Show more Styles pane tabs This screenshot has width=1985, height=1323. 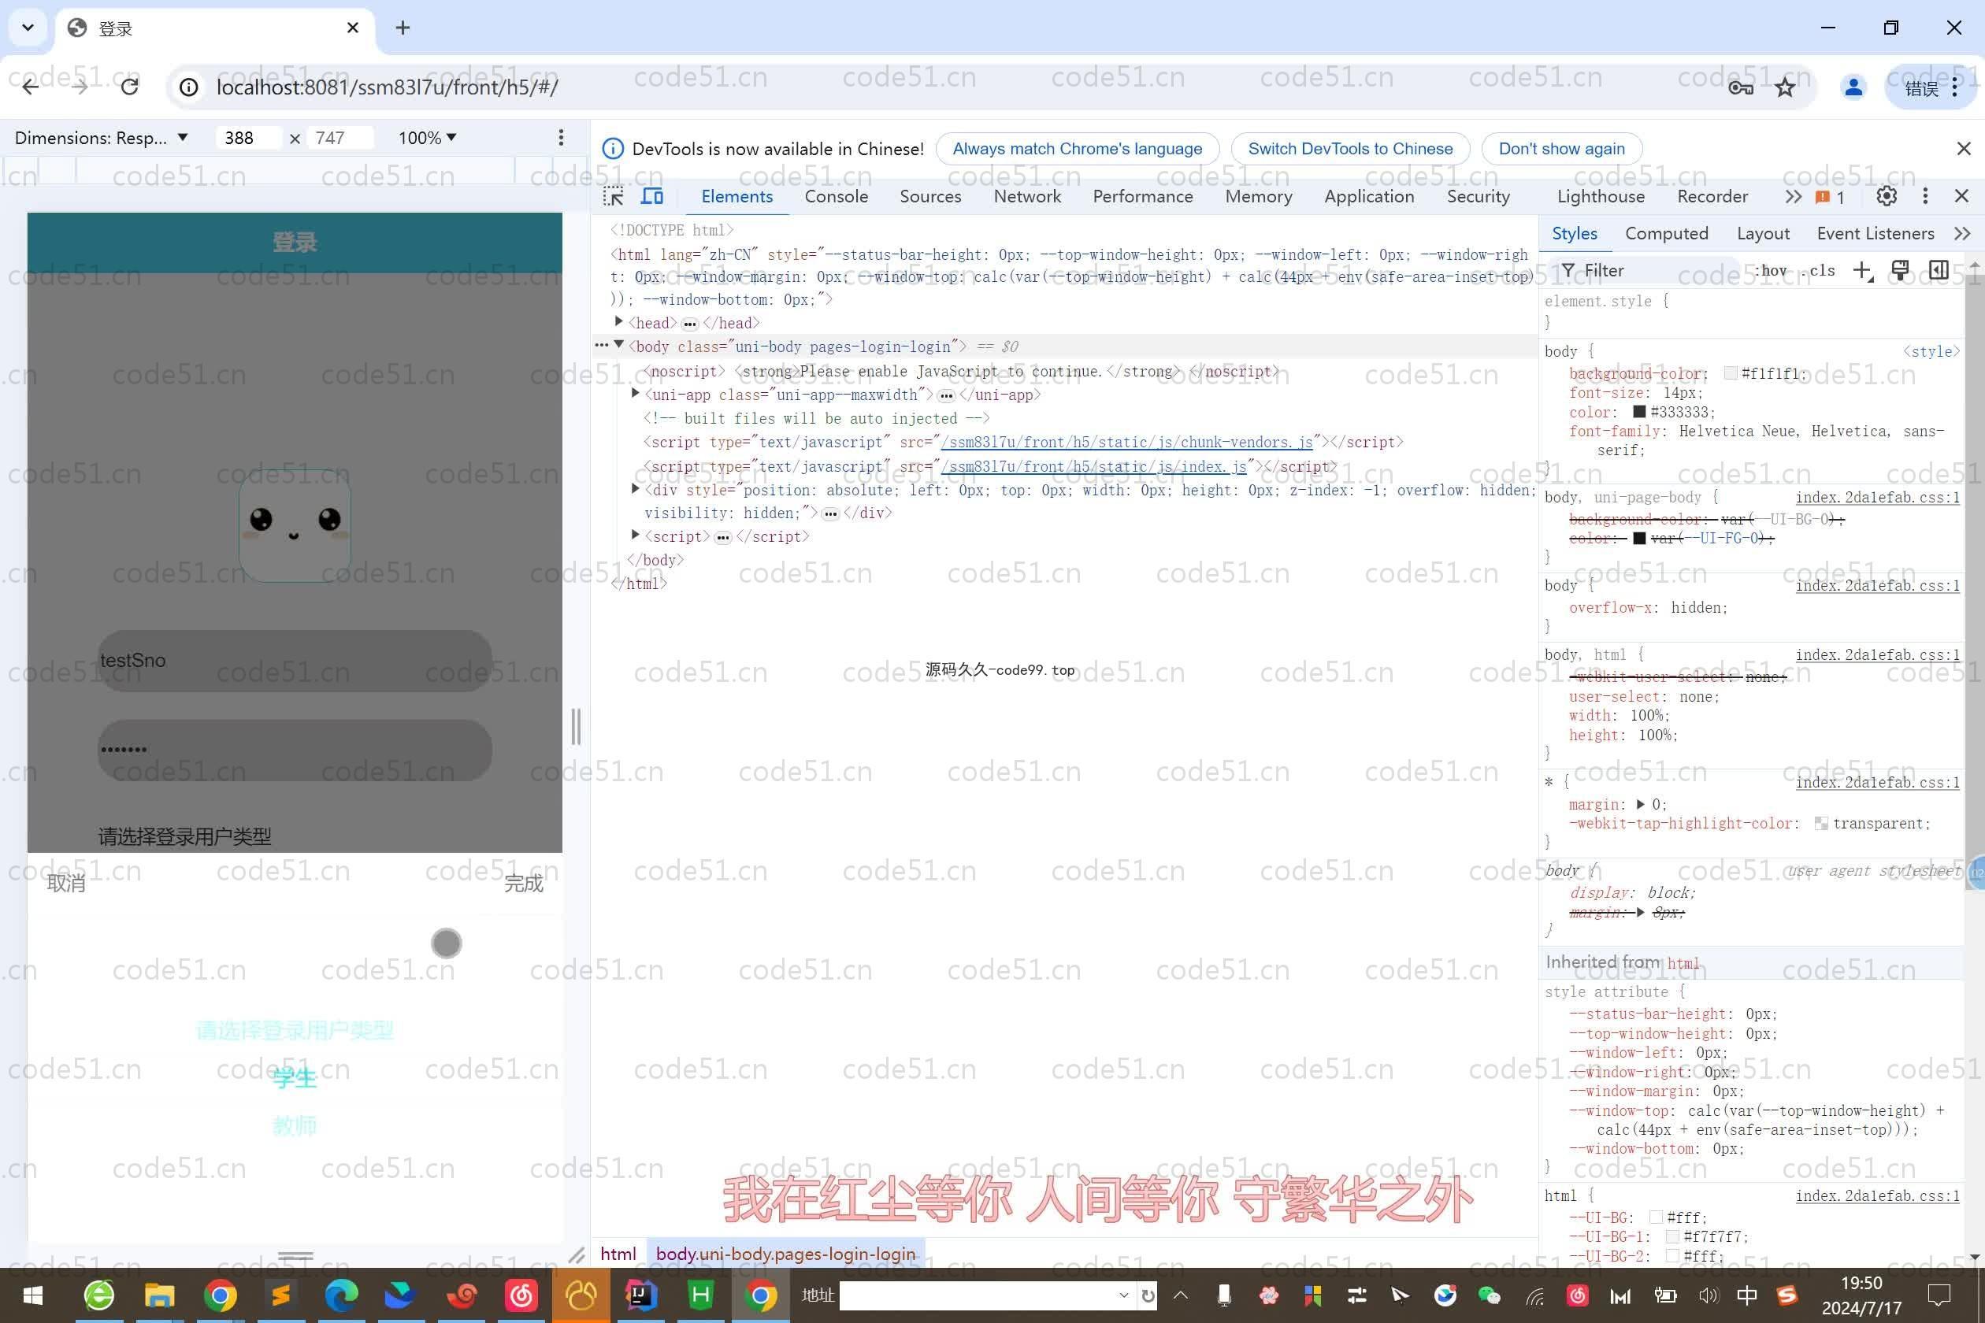click(x=1963, y=234)
